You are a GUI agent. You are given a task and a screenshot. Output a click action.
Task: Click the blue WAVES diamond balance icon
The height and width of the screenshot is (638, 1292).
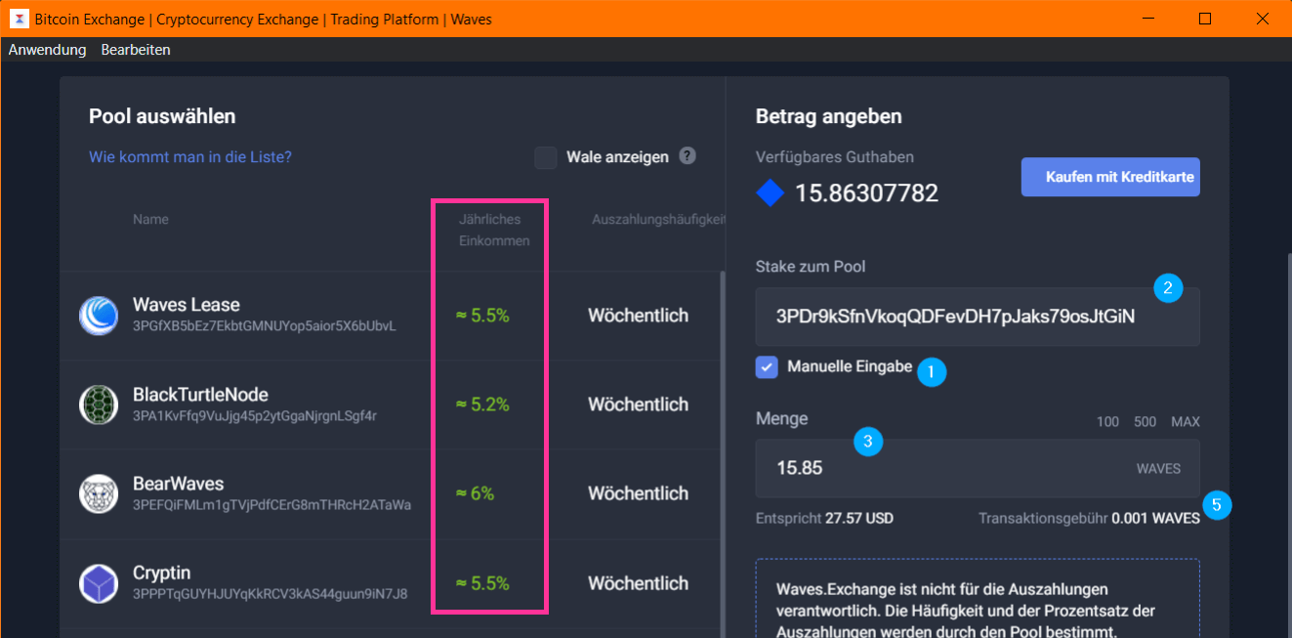[x=771, y=192]
